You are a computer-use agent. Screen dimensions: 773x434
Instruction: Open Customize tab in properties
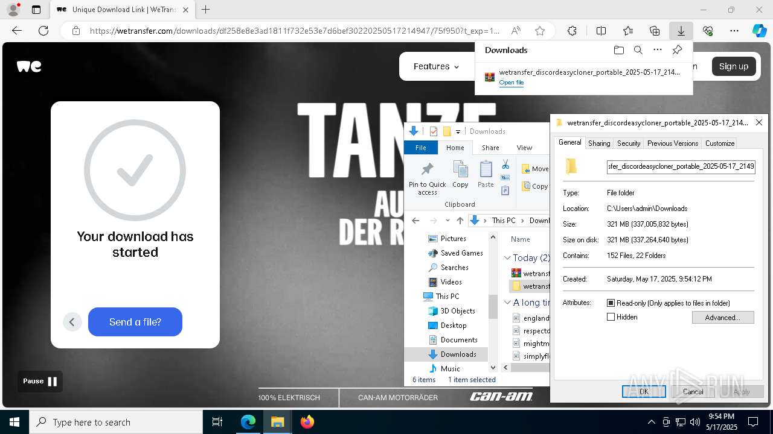[x=720, y=143]
